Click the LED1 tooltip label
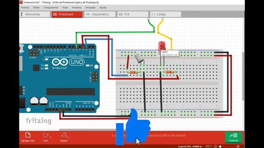 coord(170,53)
